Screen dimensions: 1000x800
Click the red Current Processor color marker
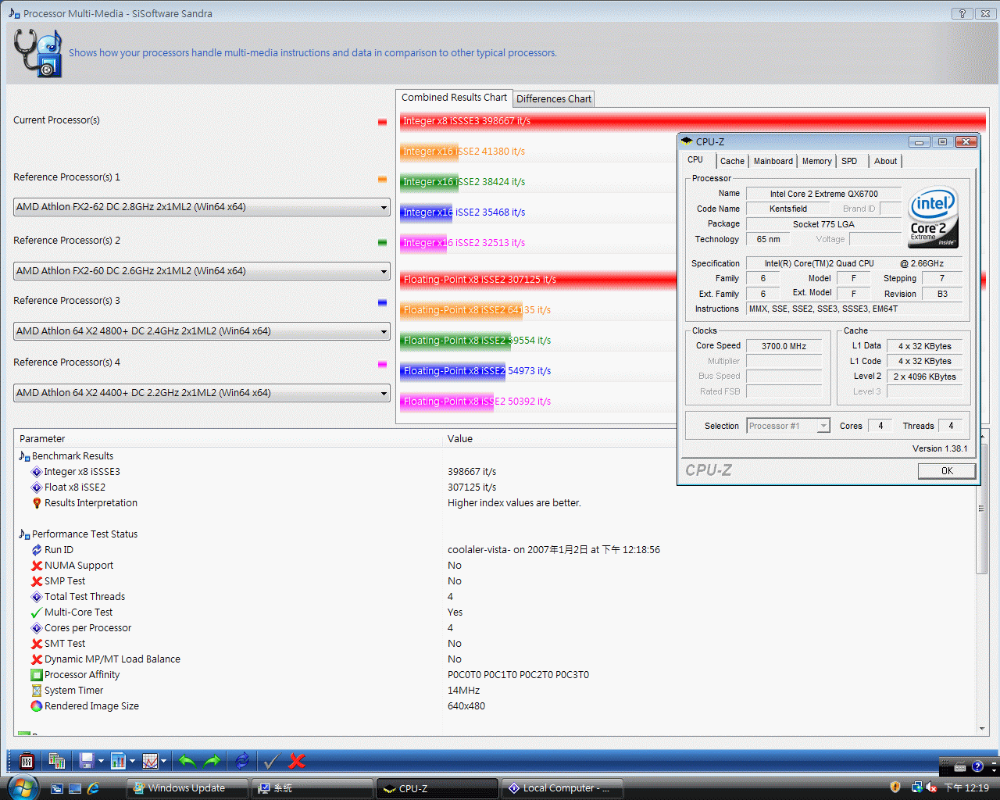(382, 121)
